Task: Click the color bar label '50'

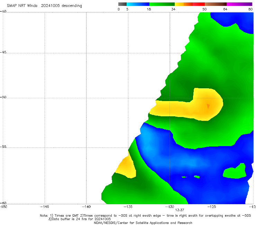Action: pos(204,9)
